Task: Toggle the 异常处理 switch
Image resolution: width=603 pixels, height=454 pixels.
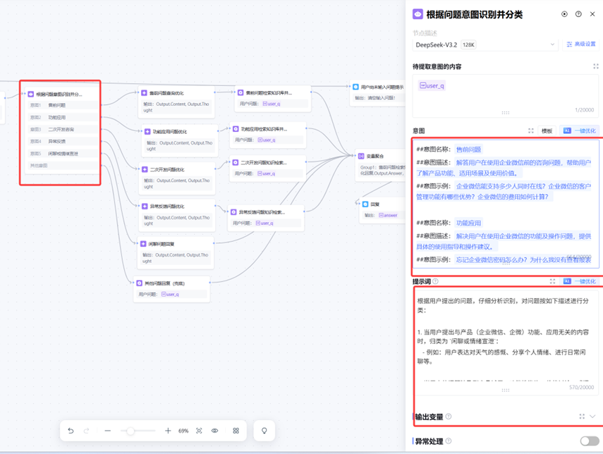Action: 589,441
